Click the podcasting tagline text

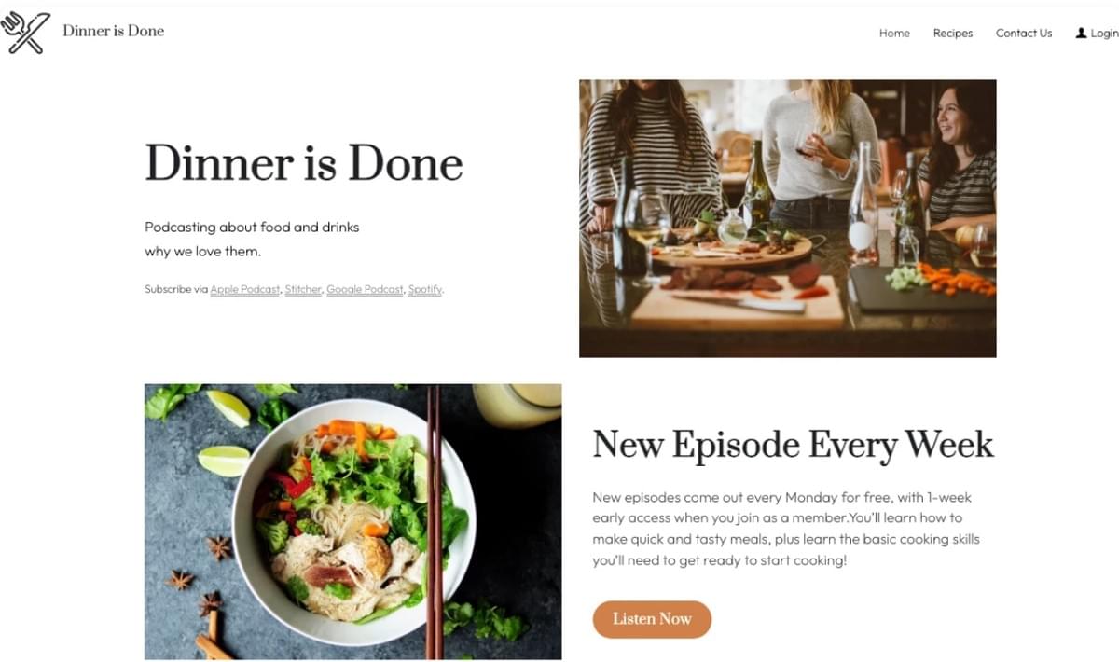click(252, 239)
